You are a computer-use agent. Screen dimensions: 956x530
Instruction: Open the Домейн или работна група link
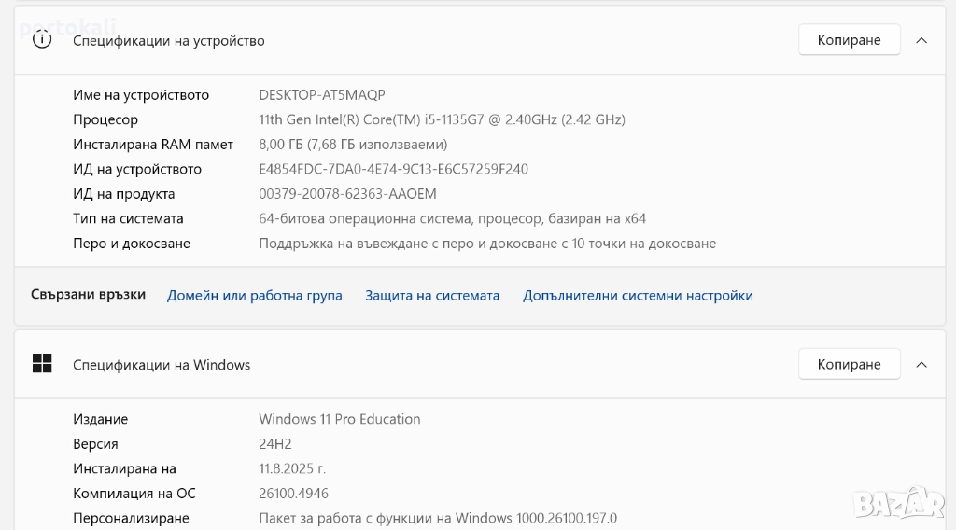[x=254, y=296]
